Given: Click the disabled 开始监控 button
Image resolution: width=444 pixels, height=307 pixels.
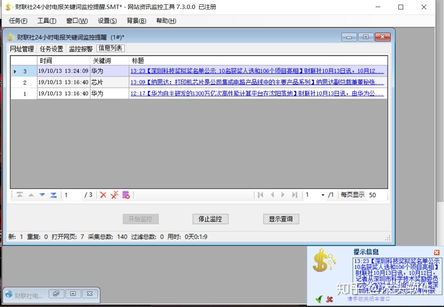Looking at the screenshot, I should coord(141,219).
